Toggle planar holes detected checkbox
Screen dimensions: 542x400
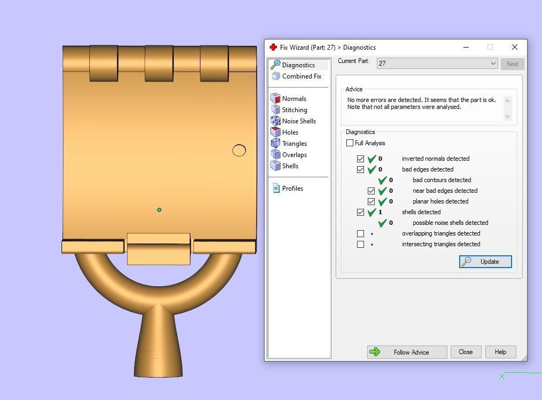[x=371, y=201]
